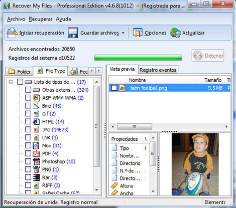Click file list horizontal scroll right arrow
Image resolution: width=236 pixels, height=208 pixels.
tap(226, 127)
